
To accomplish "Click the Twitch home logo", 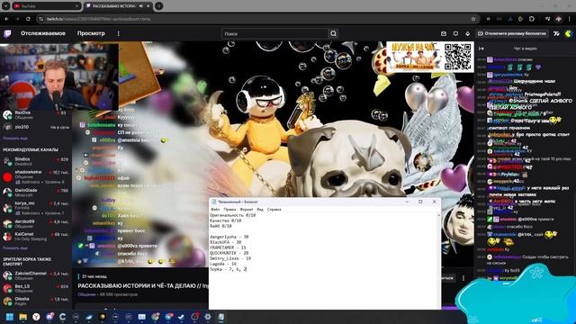I will pyautogui.click(x=7, y=34).
